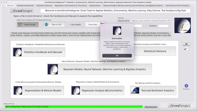Click the AroniSmart logo at top left

22,11
